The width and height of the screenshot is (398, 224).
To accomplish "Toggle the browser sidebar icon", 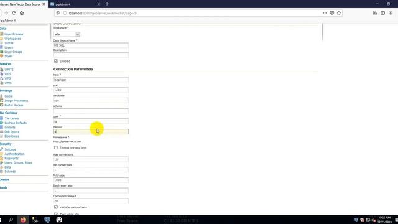I will (x=383, y=13).
